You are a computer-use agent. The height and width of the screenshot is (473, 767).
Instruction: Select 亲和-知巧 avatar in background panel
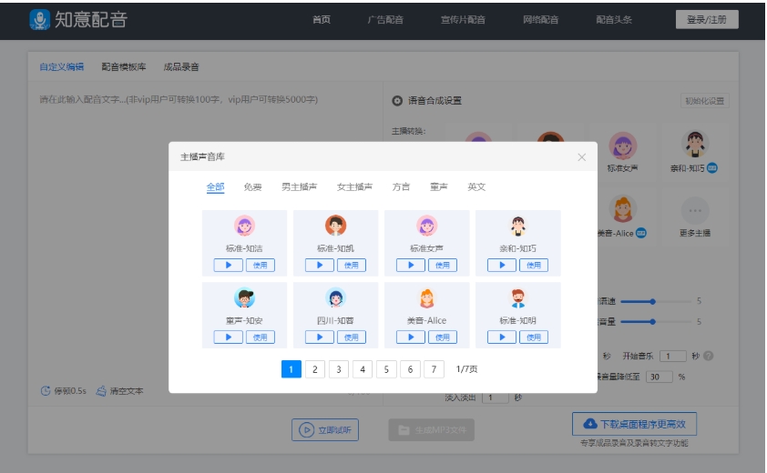(x=695, y=144)
